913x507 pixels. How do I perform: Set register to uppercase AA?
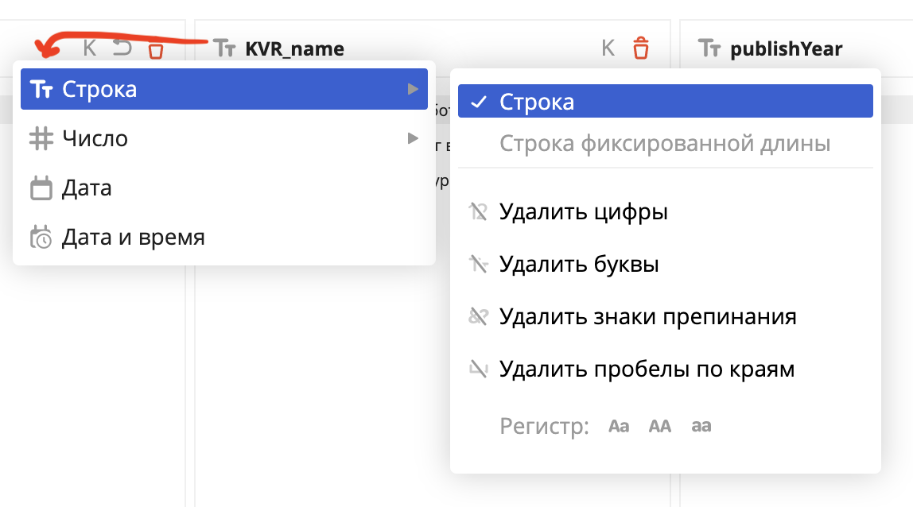tap(660, 426)
